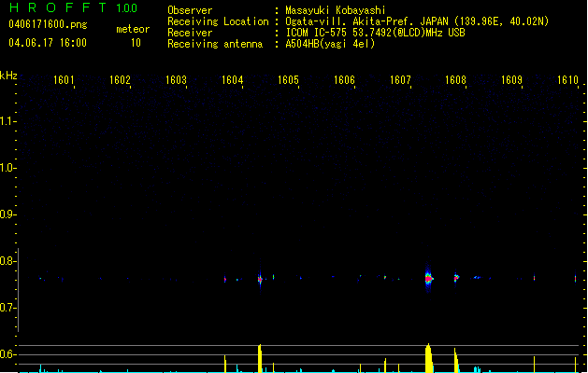Click time marker 1609

tap(511, 80)
